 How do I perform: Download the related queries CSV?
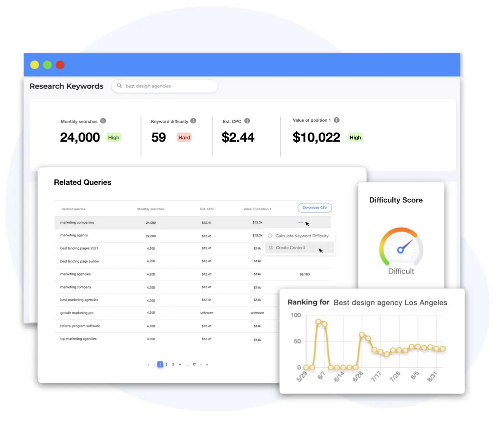click(x=315, y=208)
